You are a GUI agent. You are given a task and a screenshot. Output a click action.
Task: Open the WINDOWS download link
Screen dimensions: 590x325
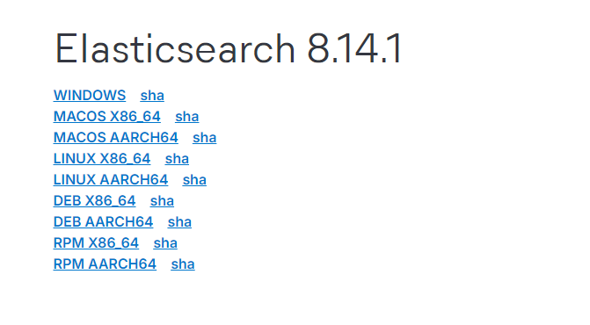[x=90, y=96]
